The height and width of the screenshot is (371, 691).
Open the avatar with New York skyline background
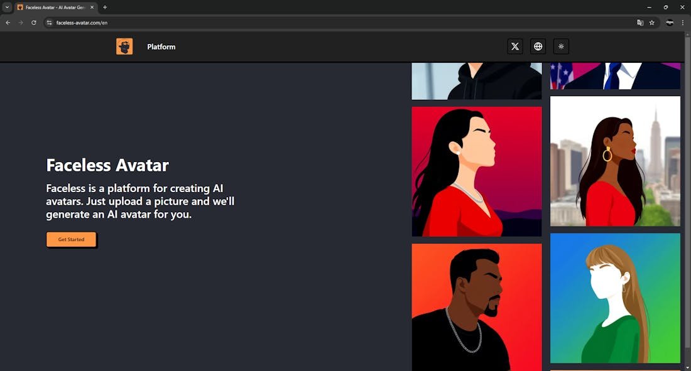[x=615, y=161]
